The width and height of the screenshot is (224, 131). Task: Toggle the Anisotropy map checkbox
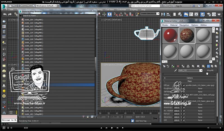pos(184,107)
